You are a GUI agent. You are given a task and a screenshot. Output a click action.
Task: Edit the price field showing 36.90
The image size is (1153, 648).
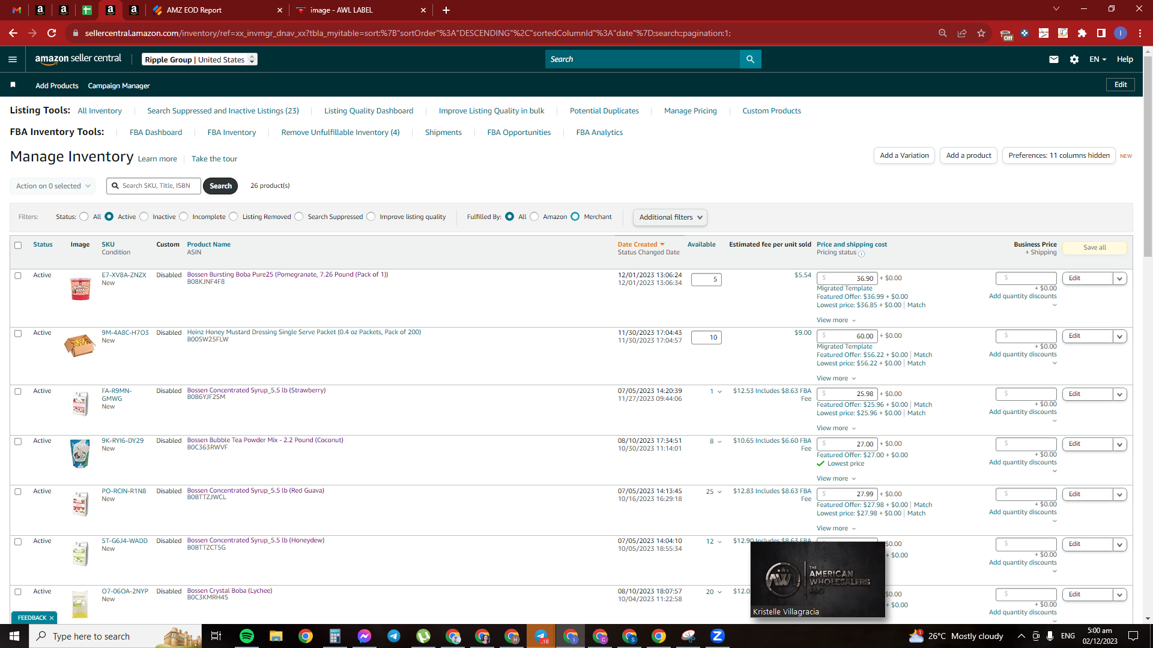pyautogui.click(x=847, y=278)
